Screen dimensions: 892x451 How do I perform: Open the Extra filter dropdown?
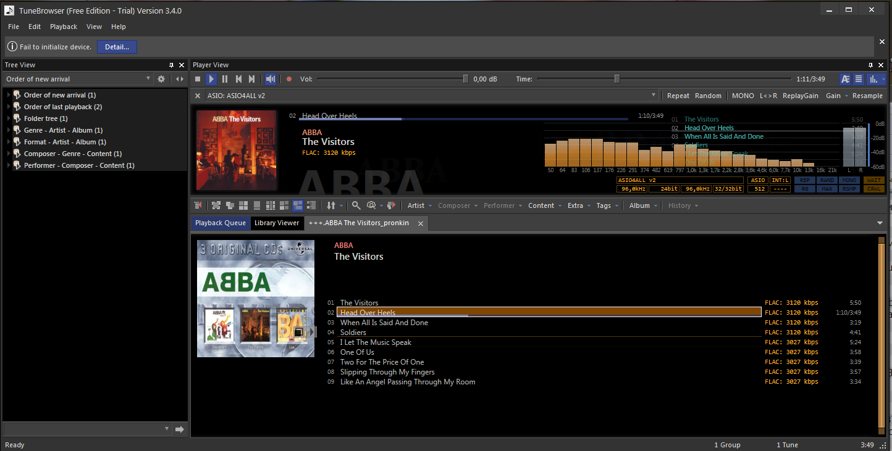579,205
